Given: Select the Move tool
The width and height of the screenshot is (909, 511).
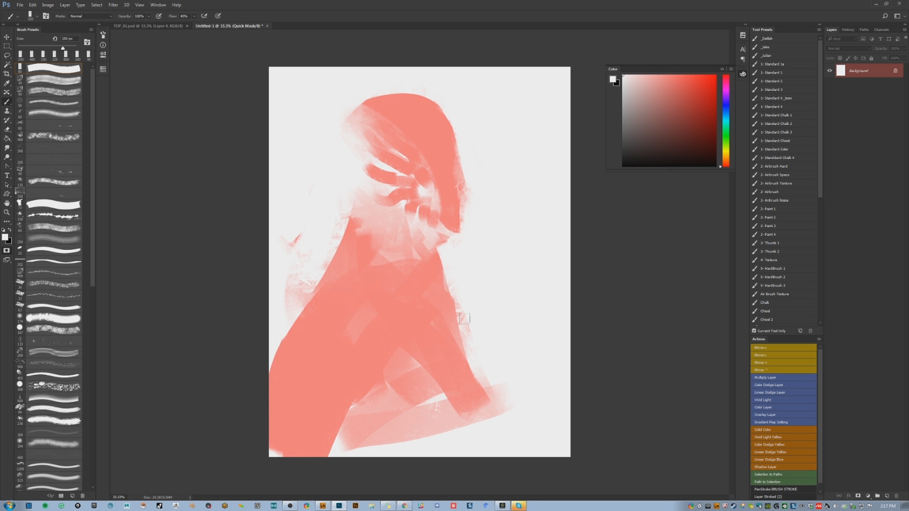Looking at the screenshot, I should [x=7, y=37].
